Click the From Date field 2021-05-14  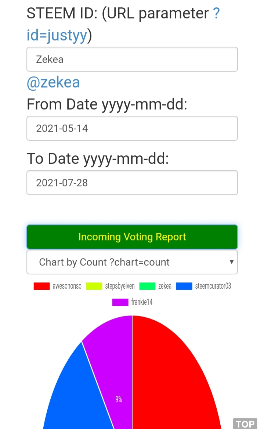click(132, 128)
